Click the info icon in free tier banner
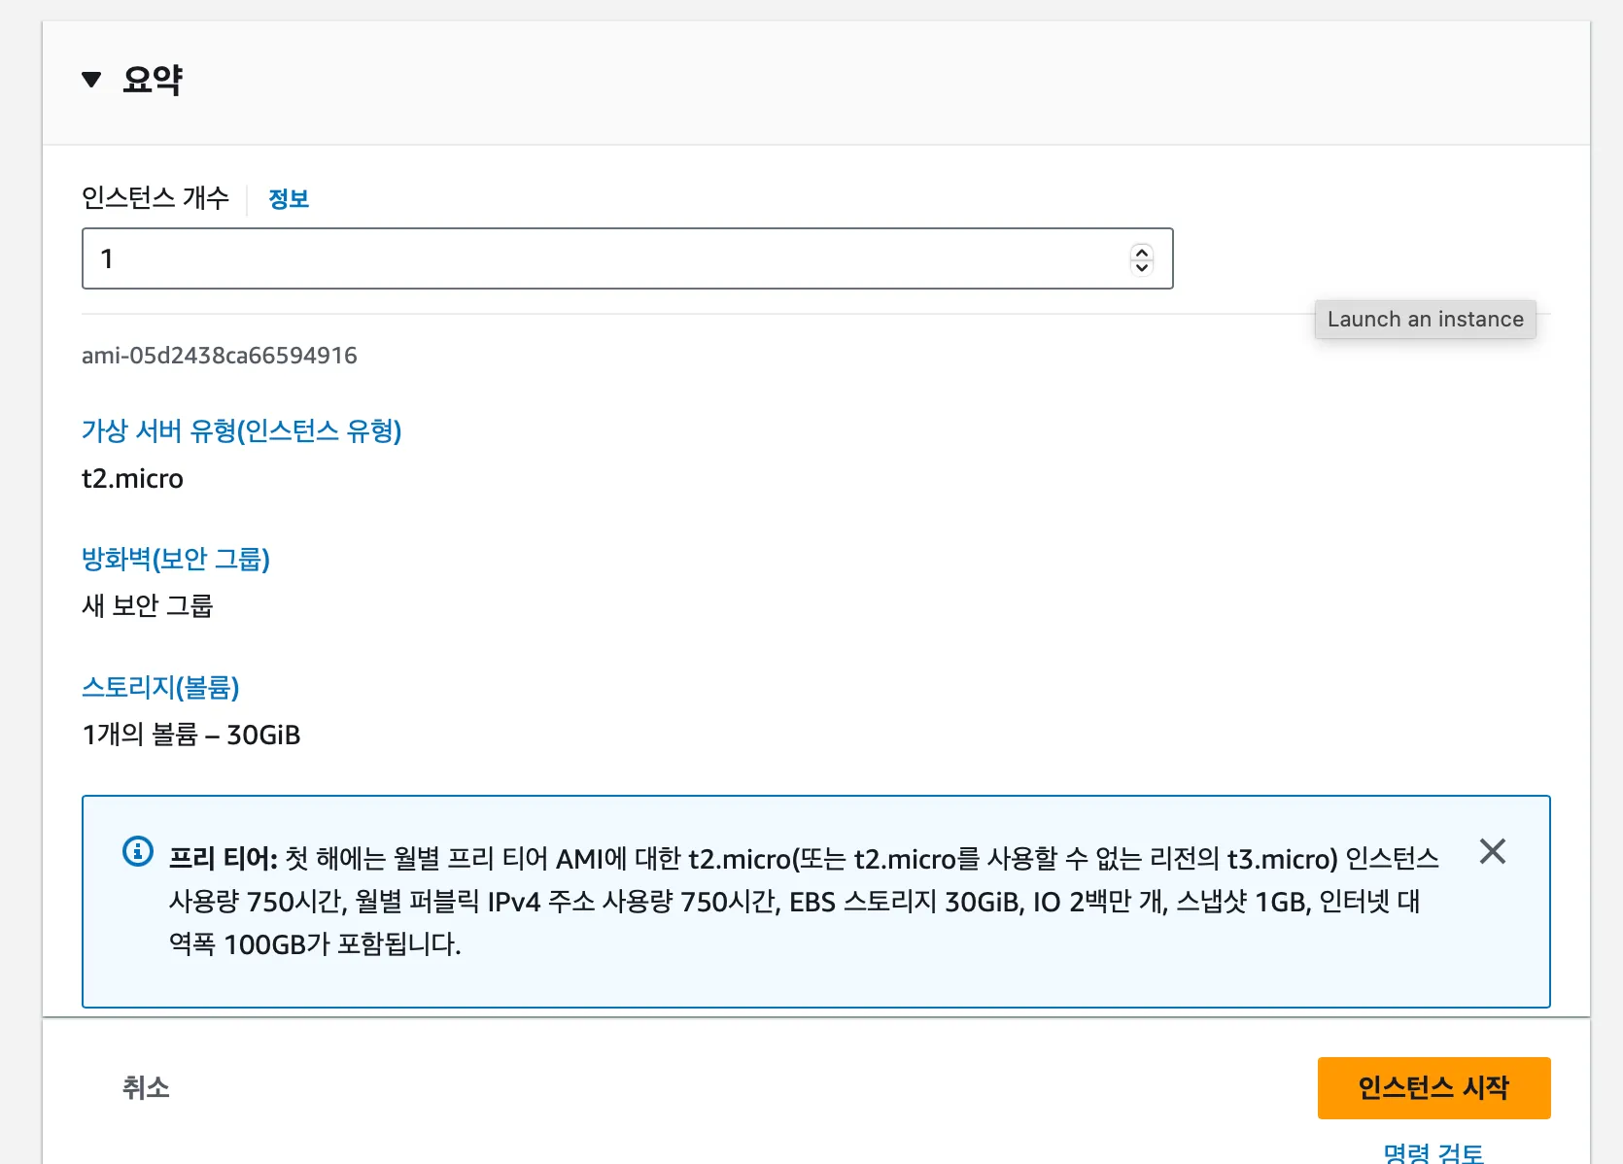Screen dimensions: 1623x1164 point(138,852)
